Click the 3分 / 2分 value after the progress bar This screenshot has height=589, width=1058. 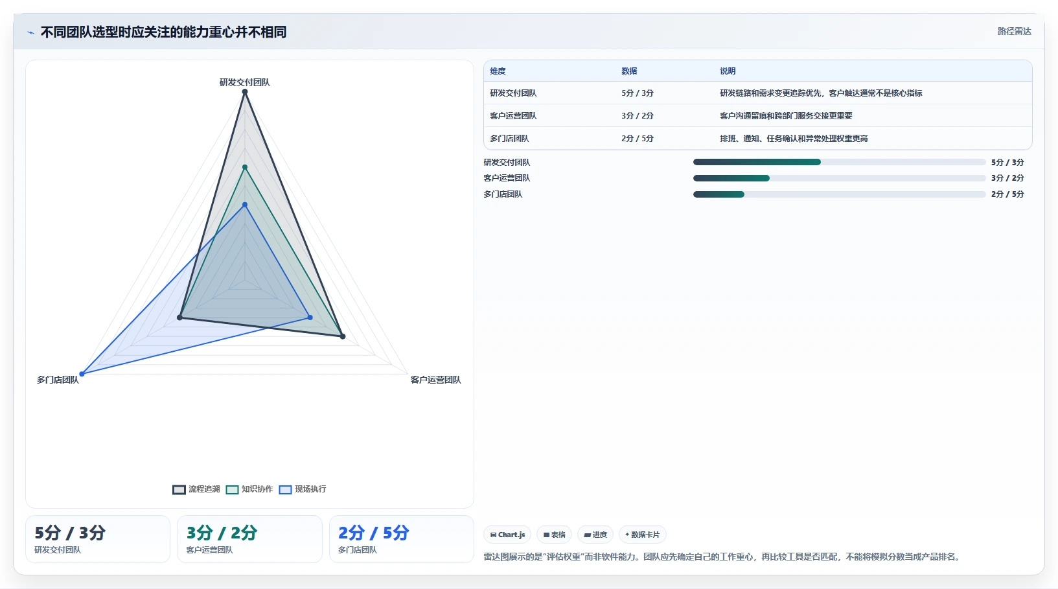1007,178
